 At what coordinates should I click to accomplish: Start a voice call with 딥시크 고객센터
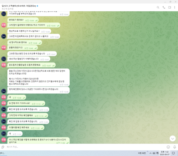coord(164,7)
